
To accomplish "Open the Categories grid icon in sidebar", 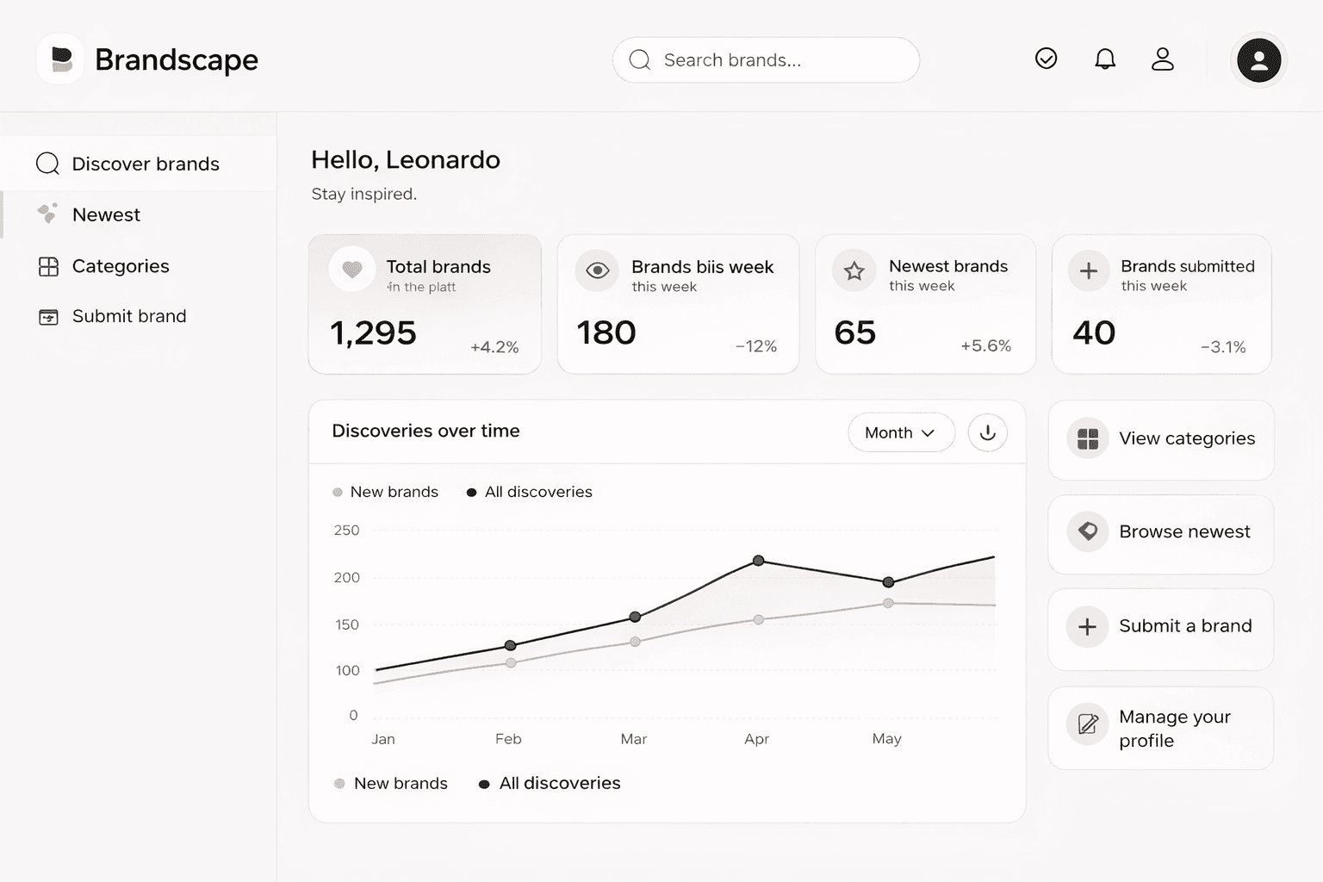I will pos(48,266).
